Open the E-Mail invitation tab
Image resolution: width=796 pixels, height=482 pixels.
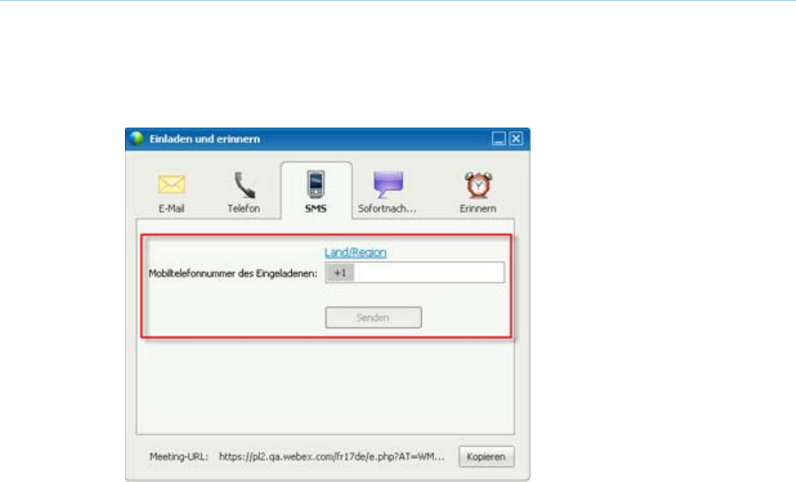171,192
